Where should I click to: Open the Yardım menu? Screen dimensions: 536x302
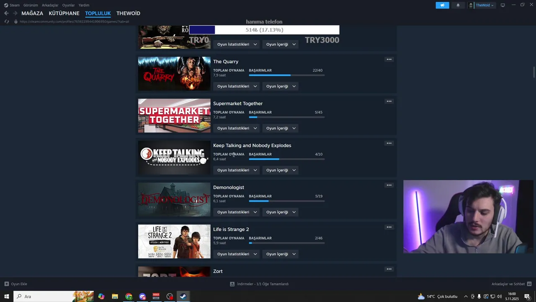pos(84,5)
